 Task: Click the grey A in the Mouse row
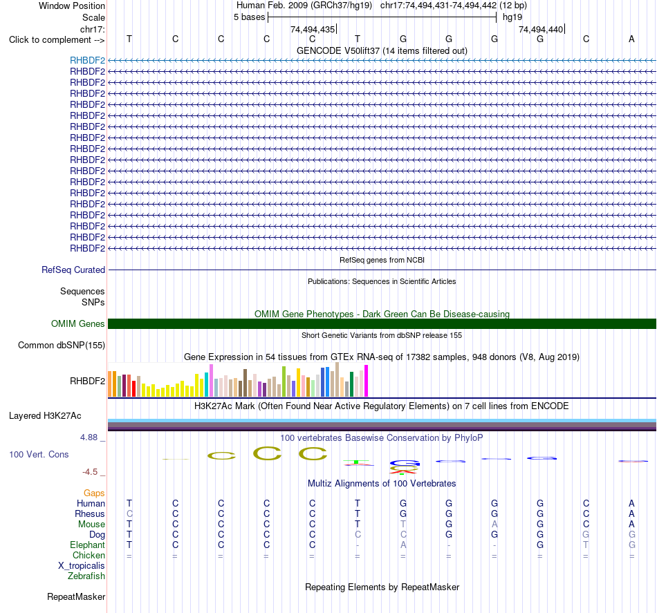tap(494, 525)
